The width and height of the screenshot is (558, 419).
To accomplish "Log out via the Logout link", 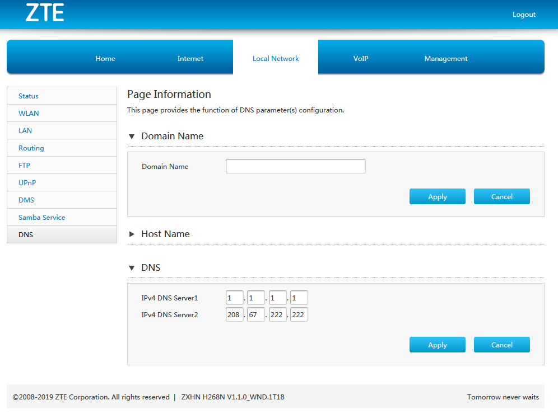I will pos(524,15).
